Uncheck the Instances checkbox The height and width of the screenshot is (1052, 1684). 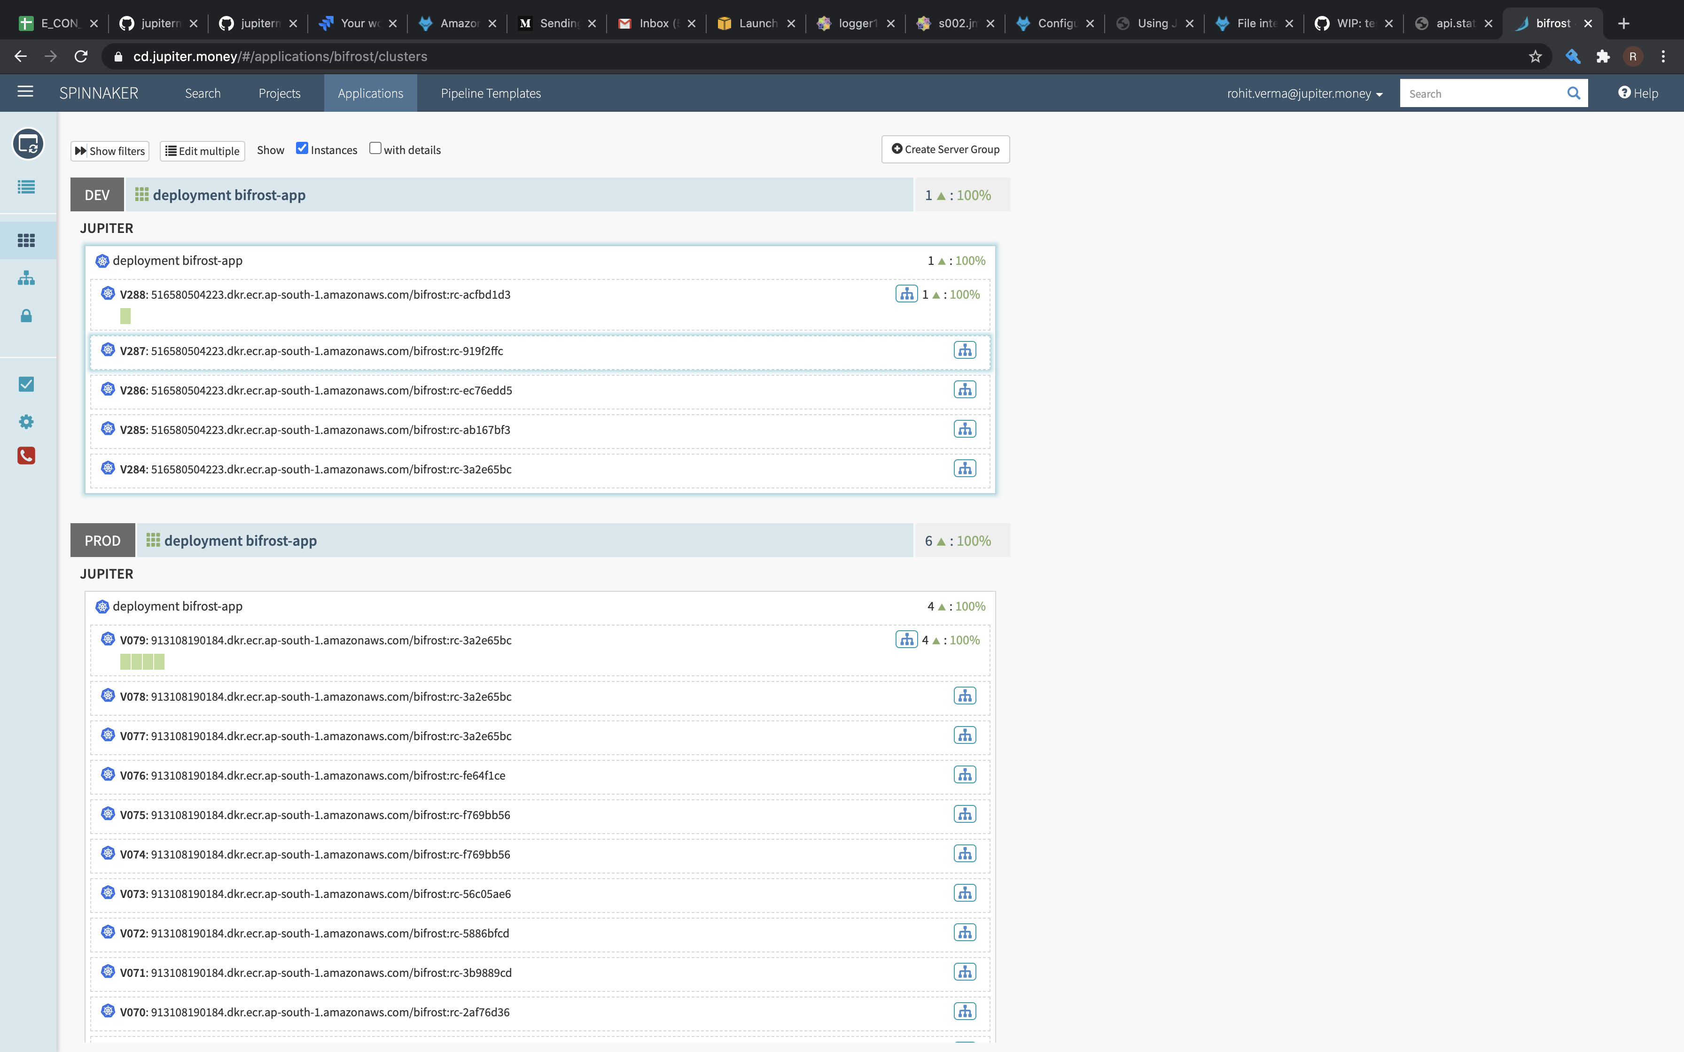click(x=302, y=148)
